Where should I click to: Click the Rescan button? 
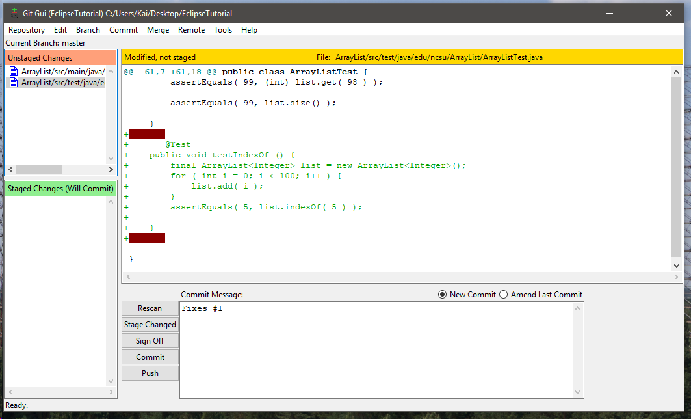(x=150, y=308)
